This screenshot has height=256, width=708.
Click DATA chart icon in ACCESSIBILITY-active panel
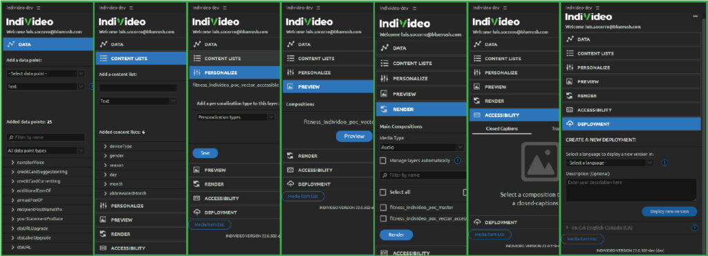477,45
